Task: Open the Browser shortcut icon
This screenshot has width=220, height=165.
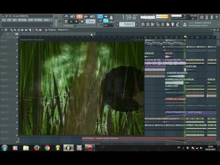Action: pyautogui.click(x=158, y=24)
